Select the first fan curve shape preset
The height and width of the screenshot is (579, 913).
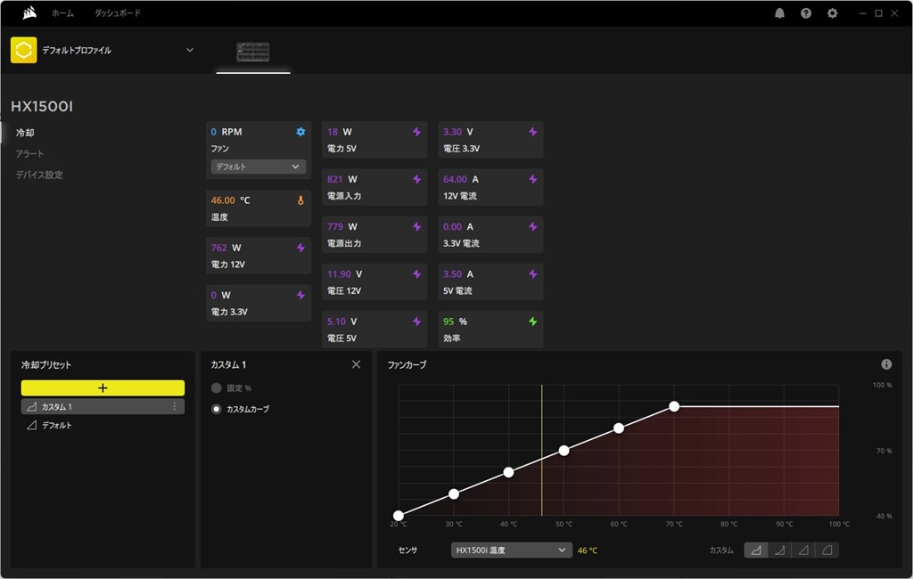click(x=756, y=550)
